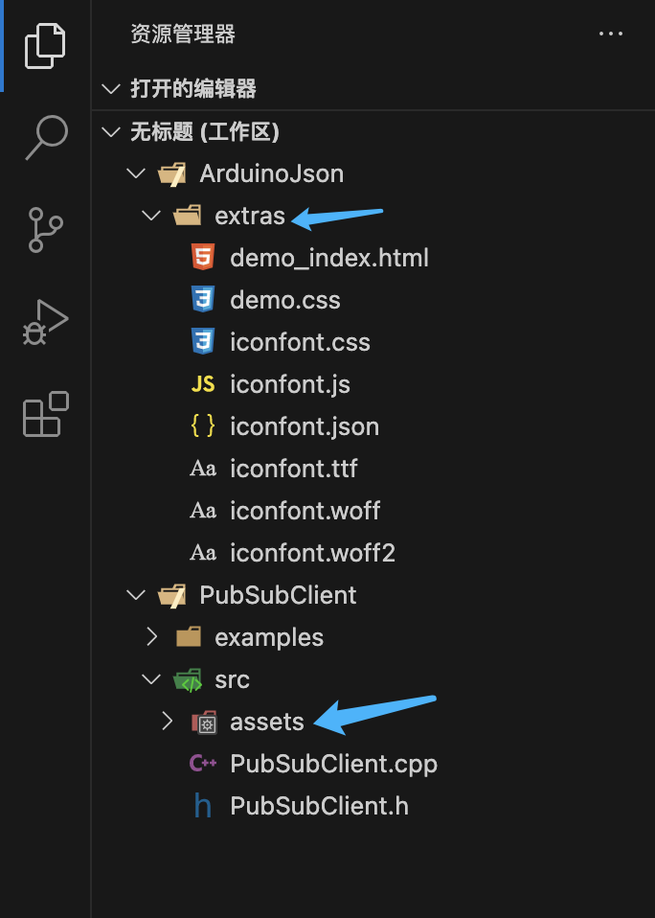Open the 资源管理器 more actions menu
Image resolution: width=655 pixels, height=918 pixels.
611,34
